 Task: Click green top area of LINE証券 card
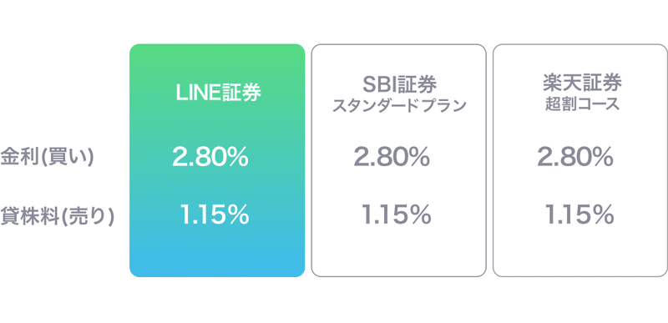[x=217, y=62]
